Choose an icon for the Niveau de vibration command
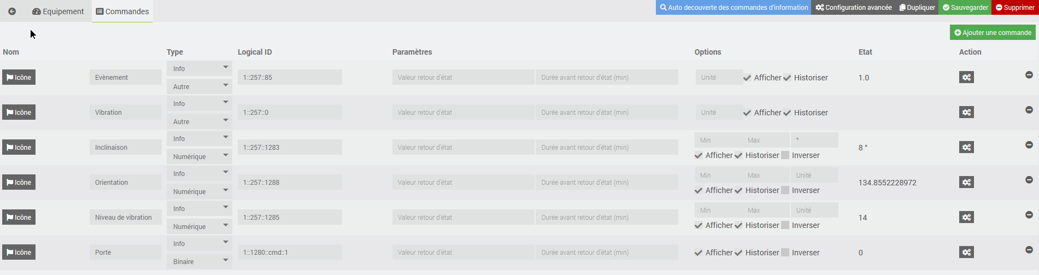Image resolution: width=1039 pixels, height=275 pixels. tap(19, 218)
